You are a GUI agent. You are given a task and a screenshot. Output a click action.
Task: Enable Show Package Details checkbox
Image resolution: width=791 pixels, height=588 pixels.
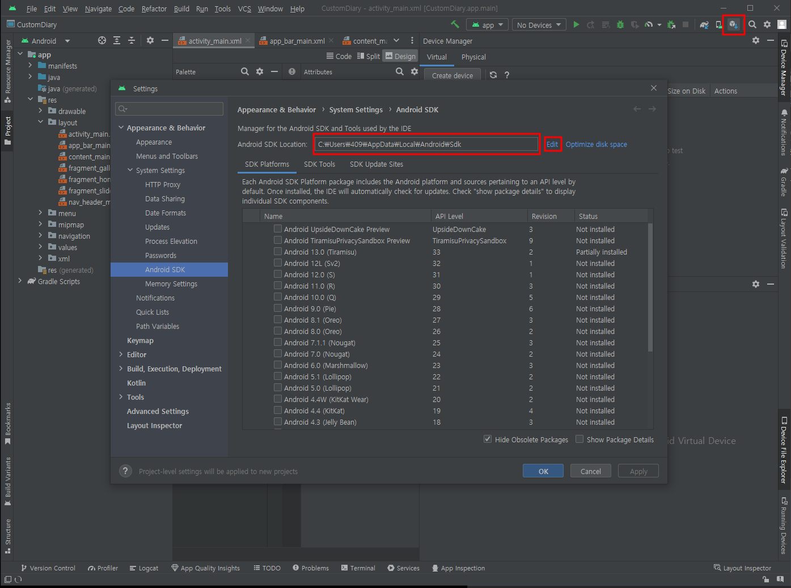(x=579, y=439)
